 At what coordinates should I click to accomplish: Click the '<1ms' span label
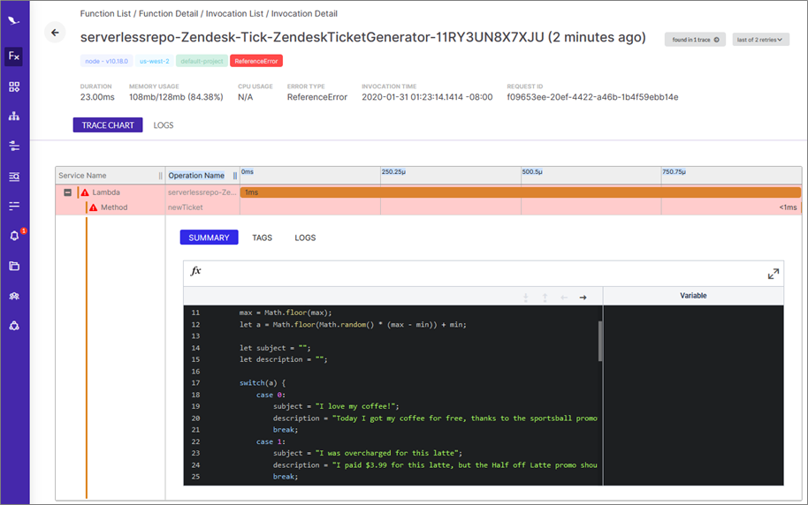click(x=788, y=207)
